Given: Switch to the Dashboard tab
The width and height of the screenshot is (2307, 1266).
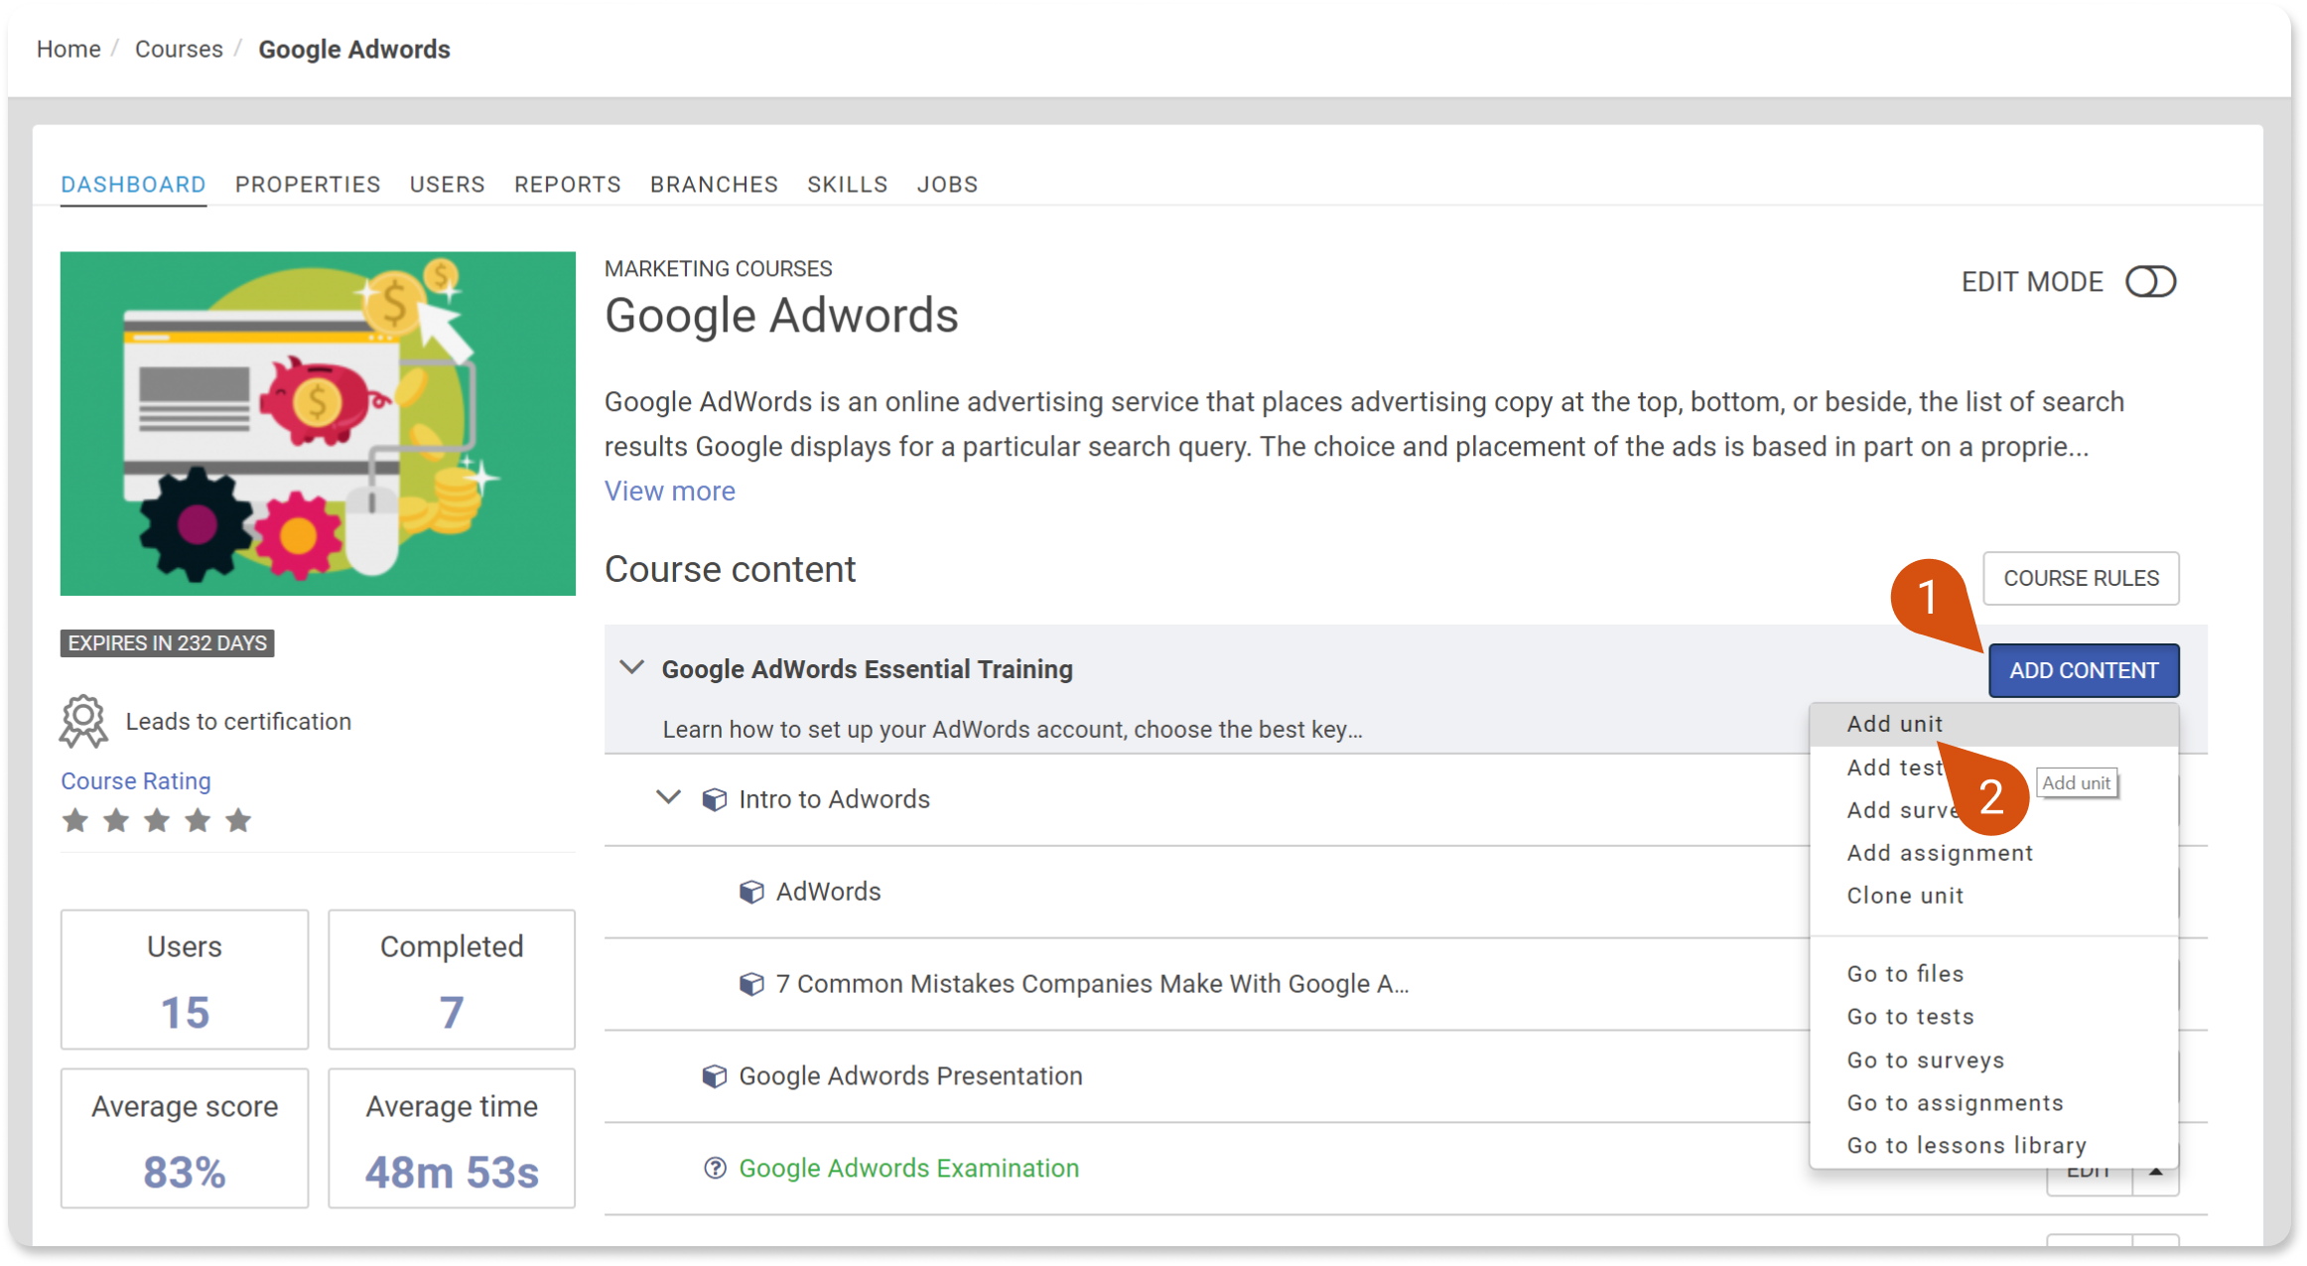Looking at the screenshot, I should click(x=133, y=185).
